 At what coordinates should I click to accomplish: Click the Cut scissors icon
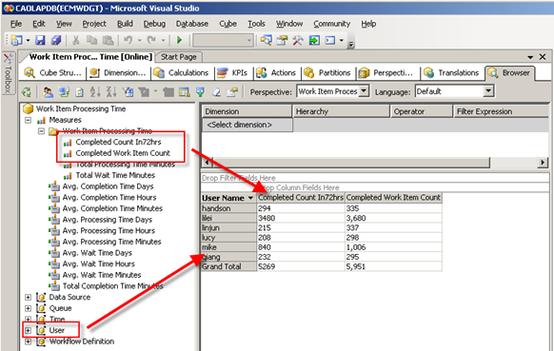click(75, 40)
